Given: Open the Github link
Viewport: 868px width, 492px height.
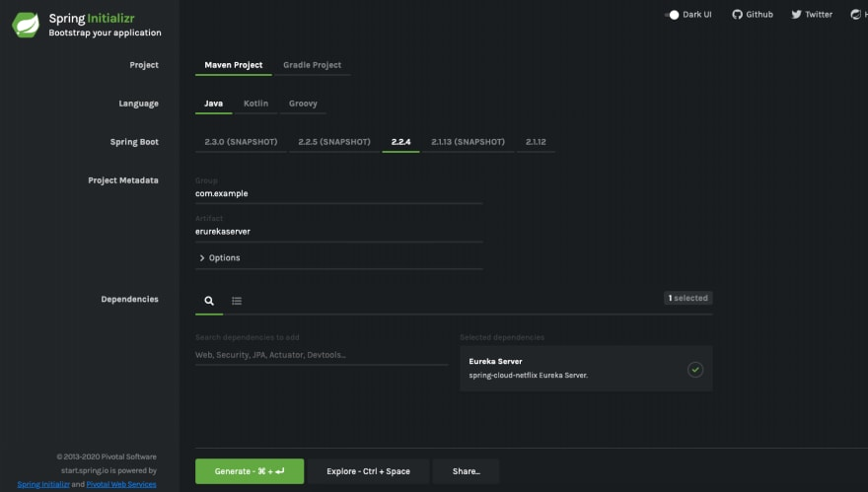Looking at the screenshot, I should 753,15.
